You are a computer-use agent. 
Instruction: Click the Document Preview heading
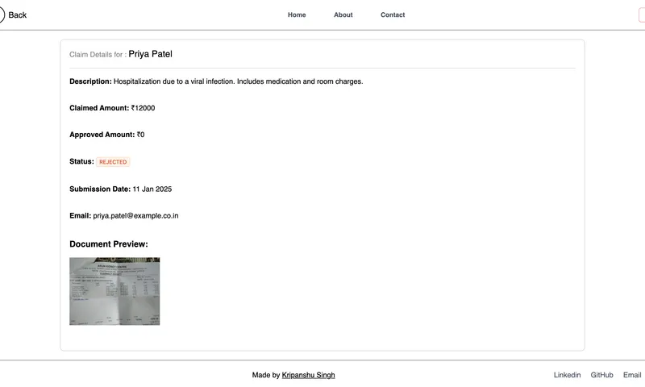pos(109,243)
